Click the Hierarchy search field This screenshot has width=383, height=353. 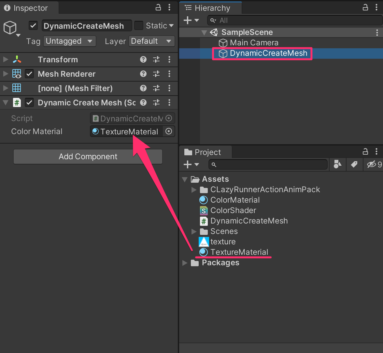coord(295,20)
